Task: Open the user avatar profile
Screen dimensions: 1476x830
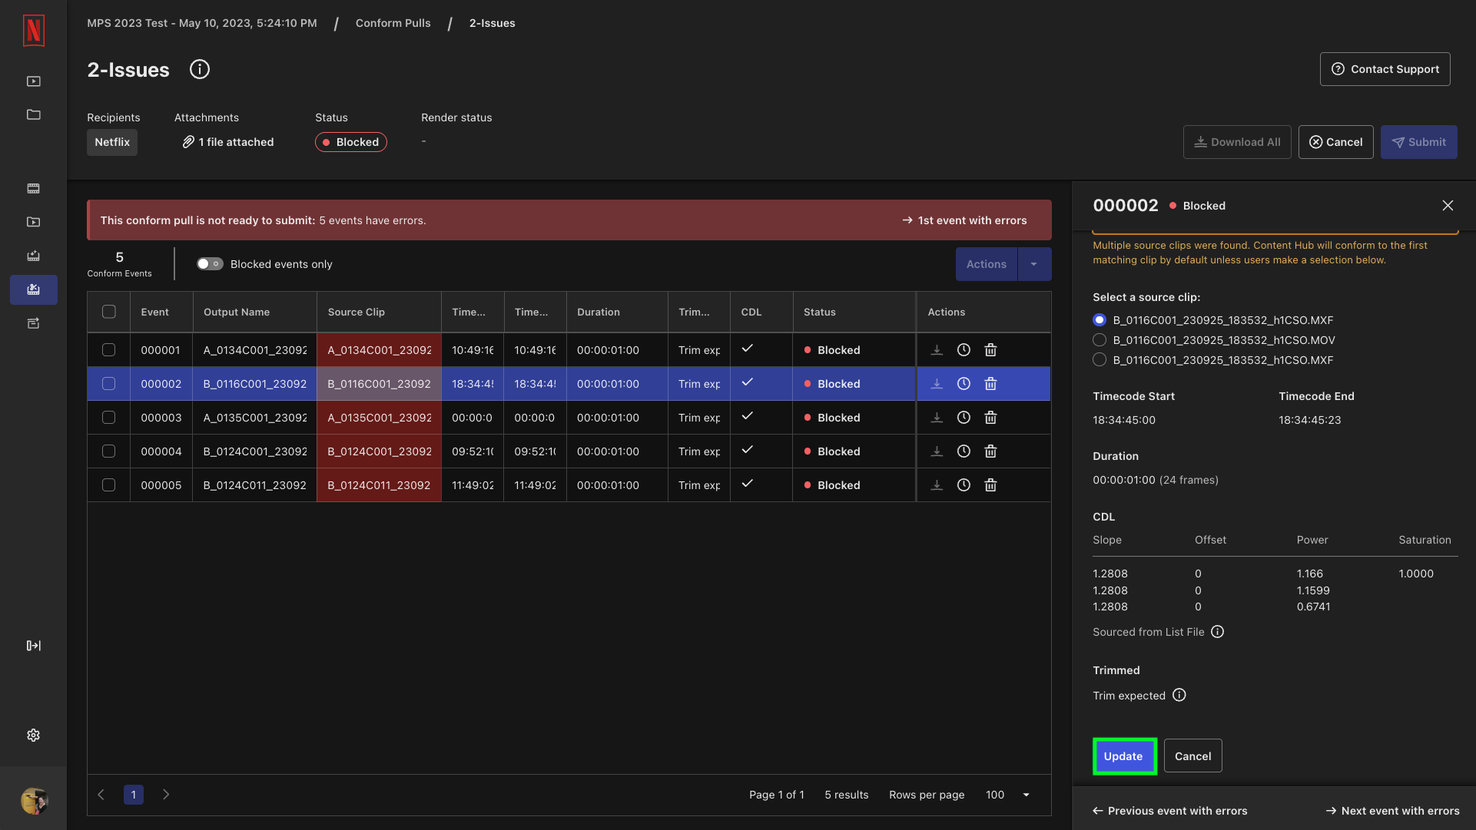Action: (34, 801)
